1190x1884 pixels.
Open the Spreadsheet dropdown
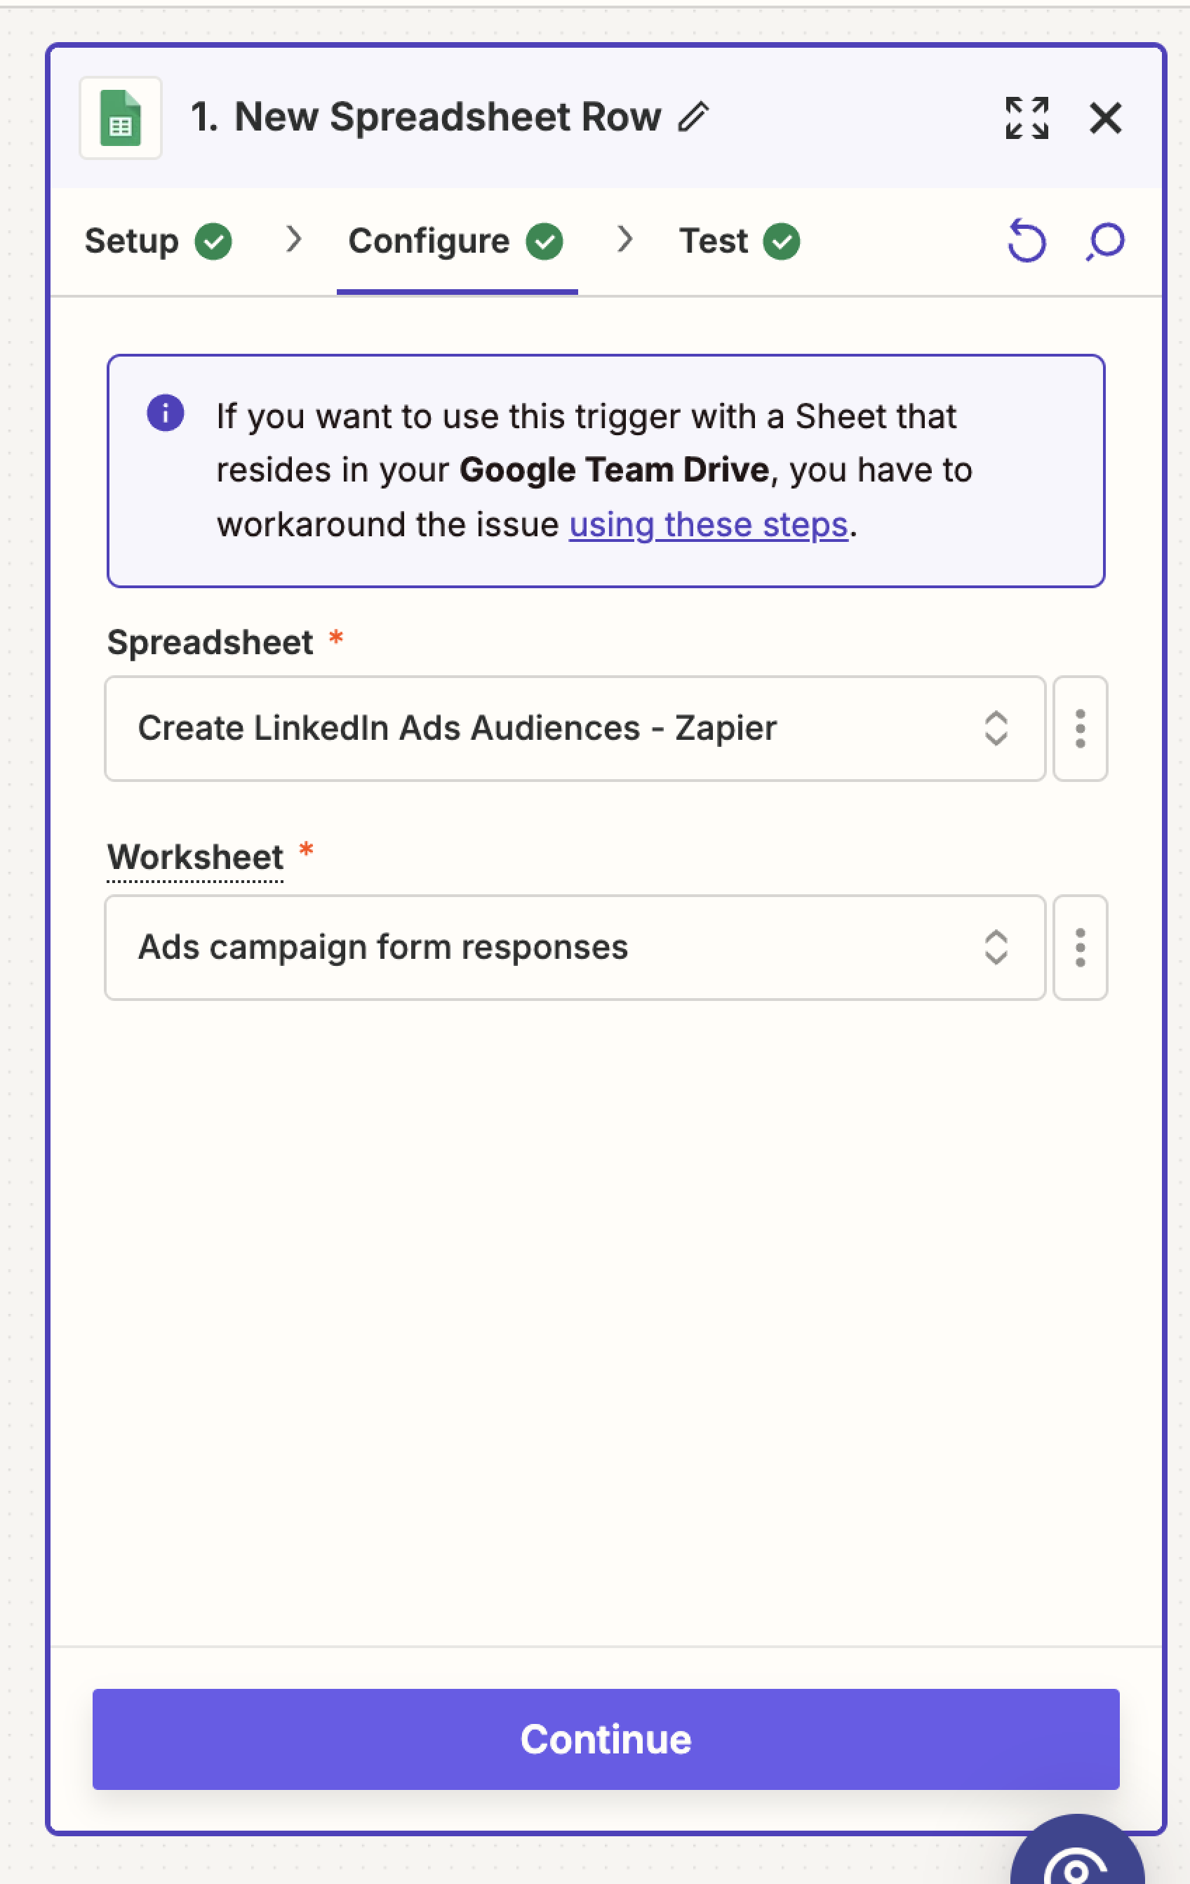click(547, 729)
